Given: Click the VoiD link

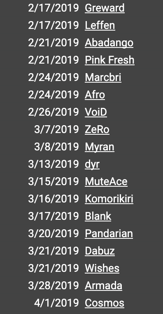Looking at the screenshot, I should coord(96,112).
